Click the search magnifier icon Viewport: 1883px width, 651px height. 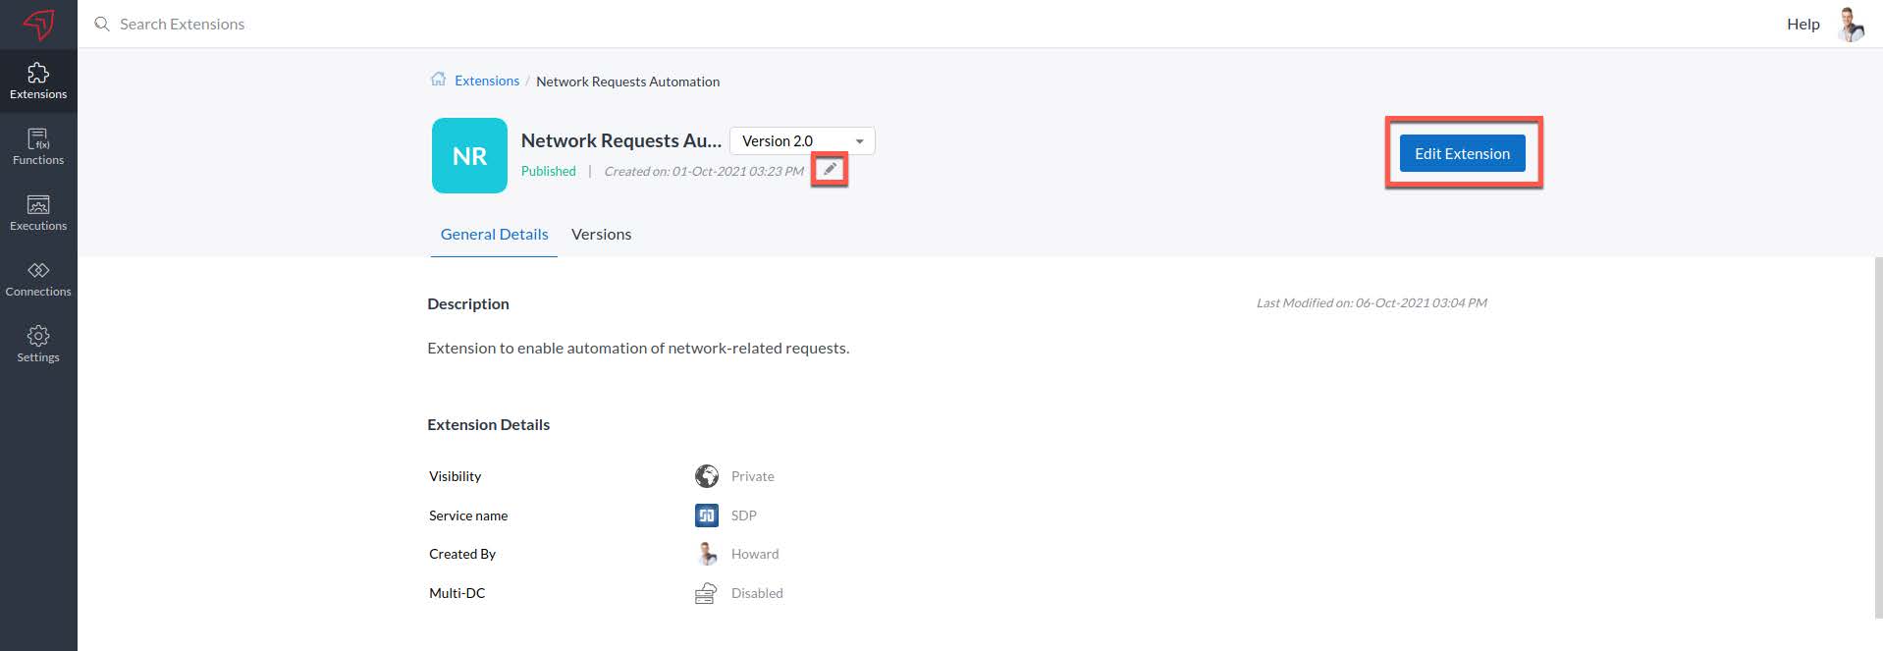click(x=101, y=24)
